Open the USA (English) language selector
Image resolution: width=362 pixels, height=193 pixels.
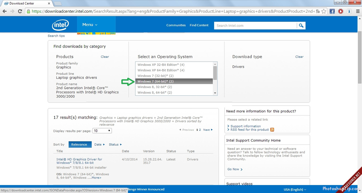(295, 189)
